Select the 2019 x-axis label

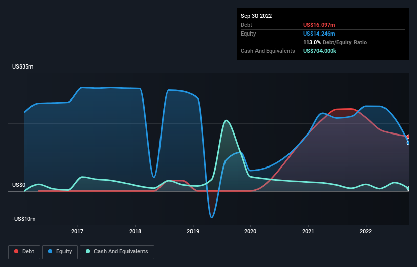[x=193, y=231]
